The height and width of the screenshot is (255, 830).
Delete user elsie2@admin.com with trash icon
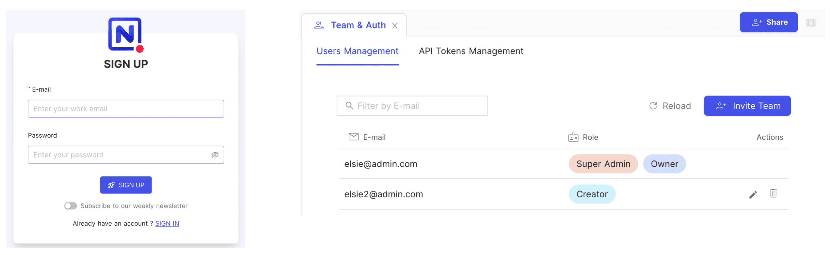pos(773,194)
